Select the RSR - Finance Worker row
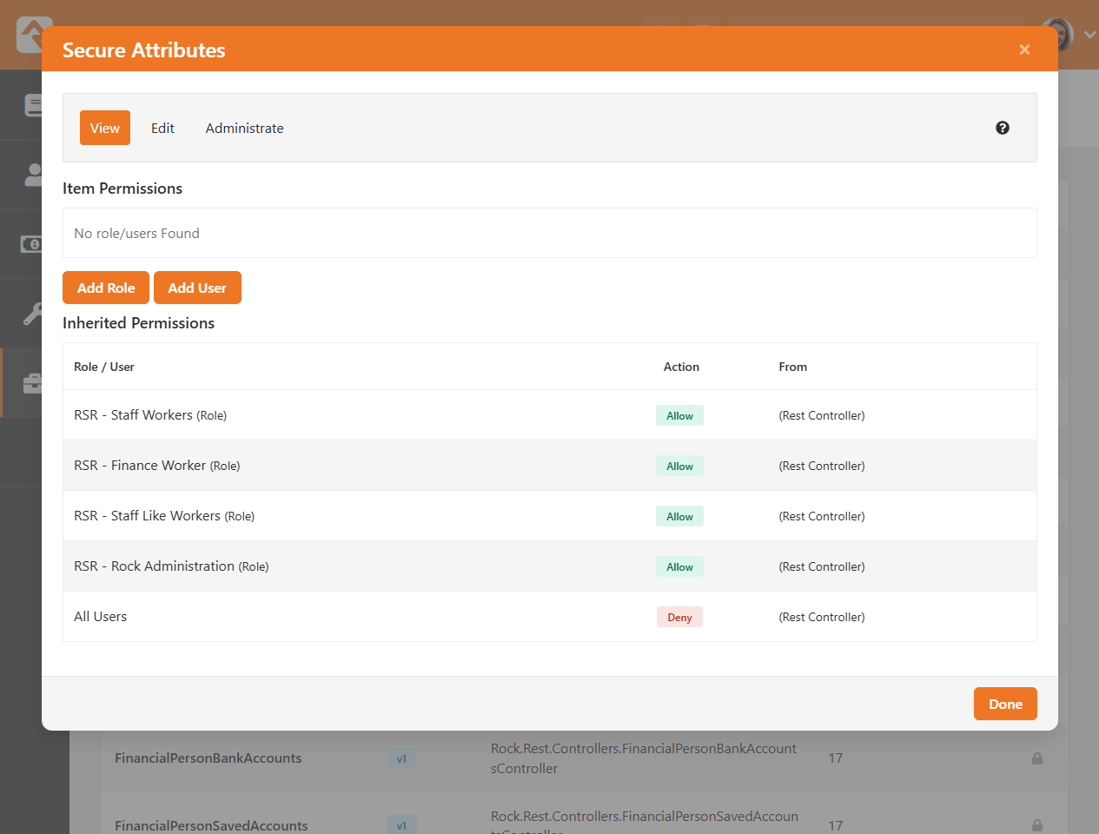The width and height of the screenshot is (1099, 834). click(550, 466)
